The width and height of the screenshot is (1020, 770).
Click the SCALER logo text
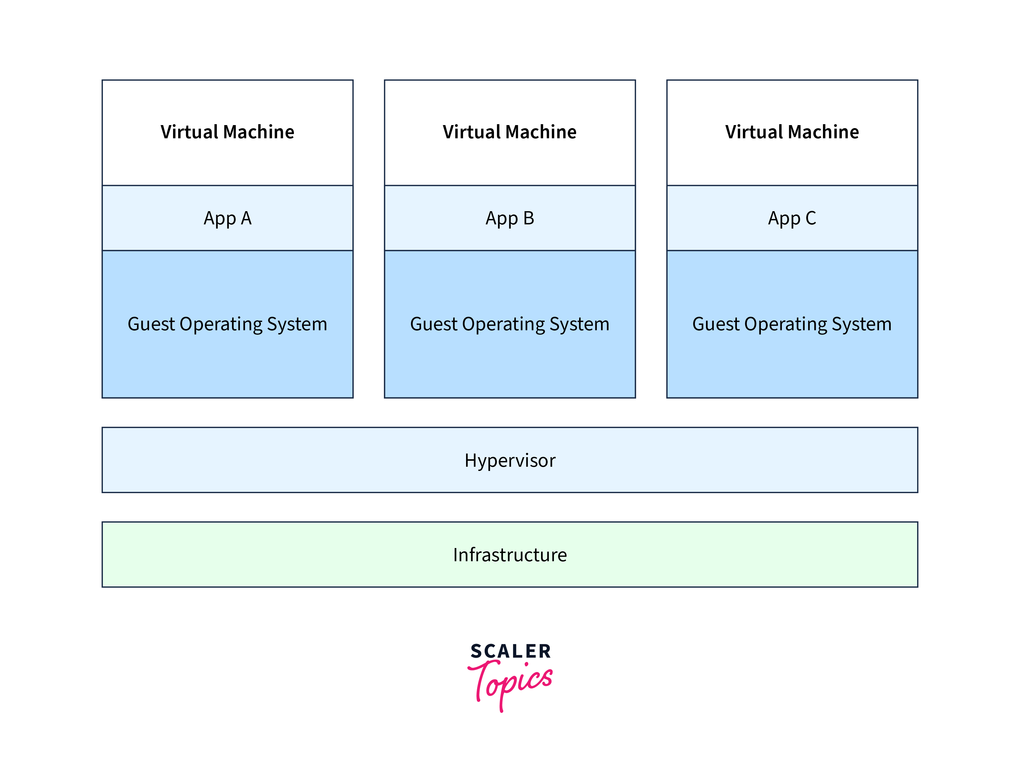pos(510,651)
